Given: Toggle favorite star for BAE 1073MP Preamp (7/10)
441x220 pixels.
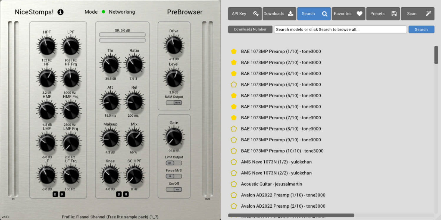Looking at the screenshot, I should point(234,118).
